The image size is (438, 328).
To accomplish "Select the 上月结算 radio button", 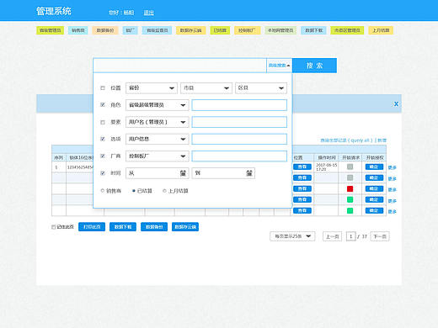I will (164, 191).
